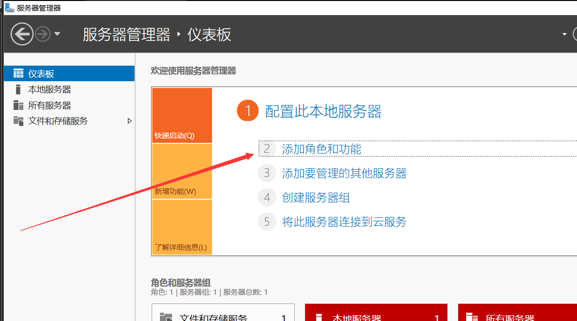The height and width of the screenshot is (321, 577).
Task: Switch to the 新增功能(W) tile
Action: 182,172
